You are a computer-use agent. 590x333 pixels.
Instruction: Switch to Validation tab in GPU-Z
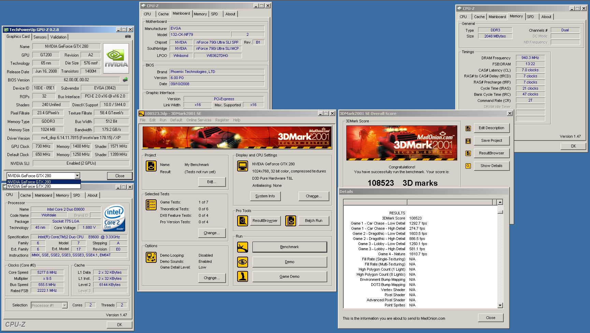click(x=58, y=37)
